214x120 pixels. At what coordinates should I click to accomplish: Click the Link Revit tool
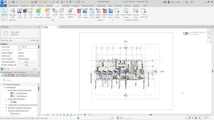pos(19,13)
